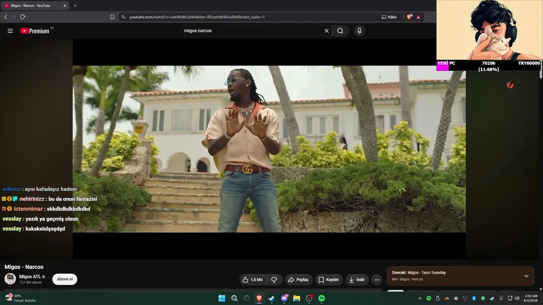Expand the Sonraki playlist panel chevron
This screenshot has width=543, height=305.
point(526,276)
